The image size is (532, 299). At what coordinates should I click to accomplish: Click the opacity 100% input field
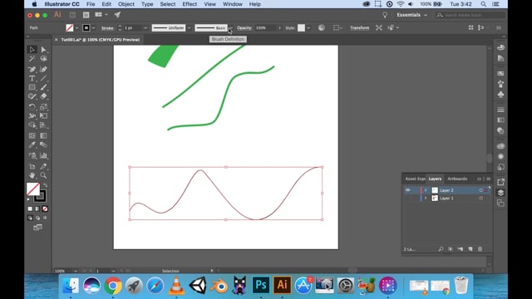click(266, 27)
